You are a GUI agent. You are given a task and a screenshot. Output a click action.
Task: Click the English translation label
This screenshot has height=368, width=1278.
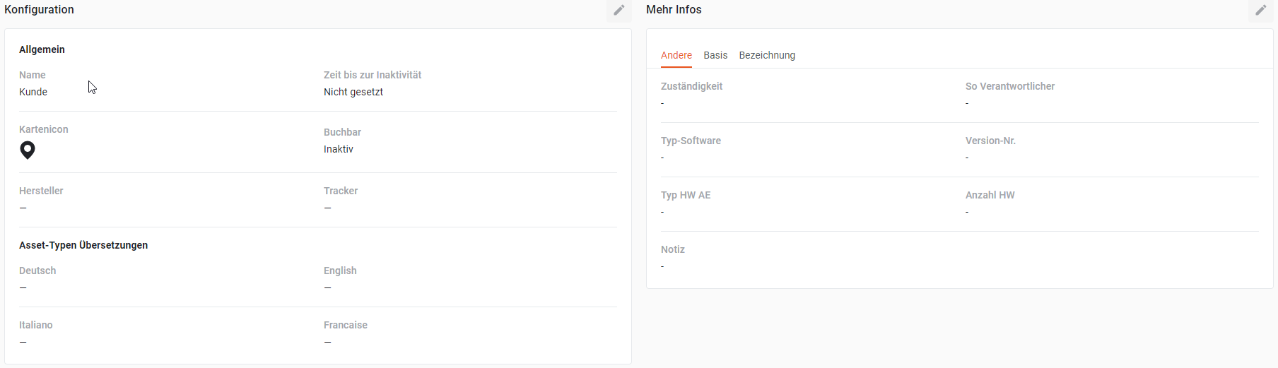coord(340,271)
